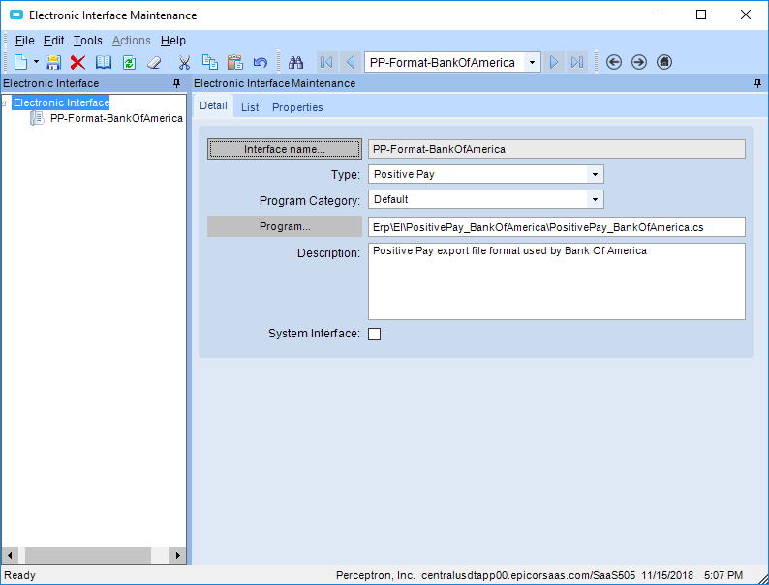This screenshot has width=769, height=585.
Task: Open the Tools menu
Action: (88, 41)
